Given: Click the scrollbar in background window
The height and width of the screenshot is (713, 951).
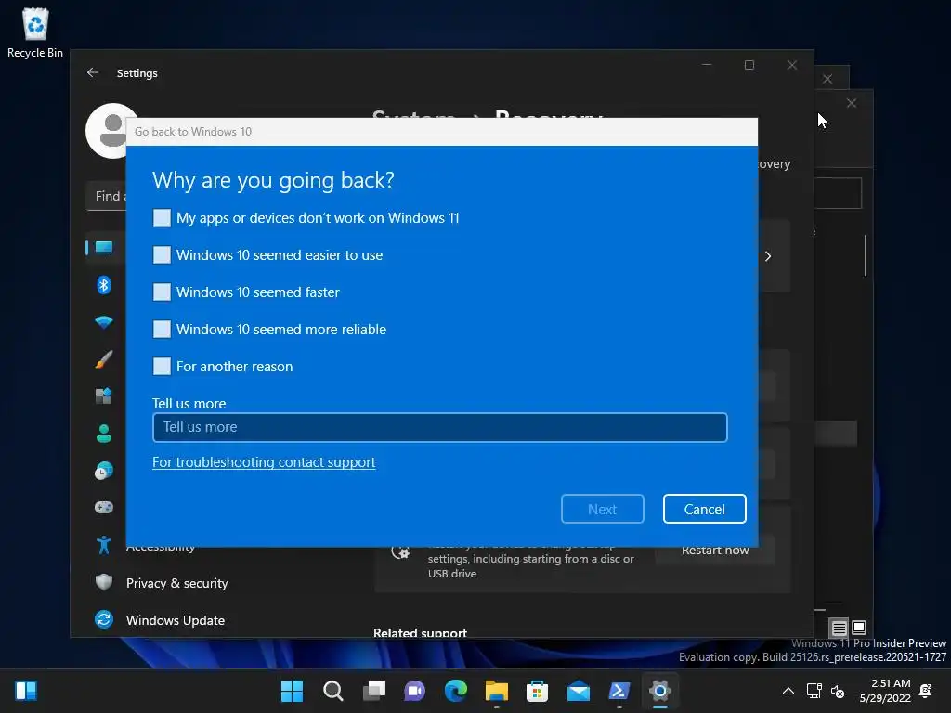Looking at the screenshot, I should (x=866, y=255).
